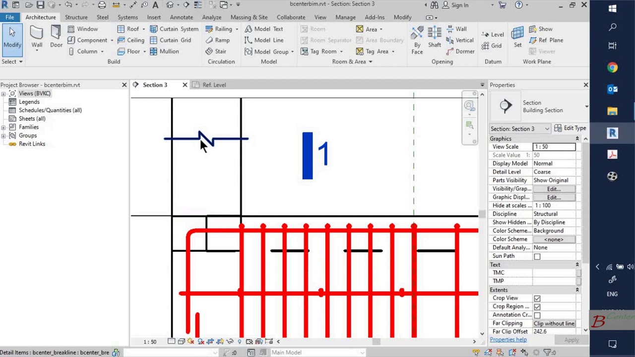Switch to the Structure ribbon tab
The height and width of the screenshot is (357, 635).
coord(76,17)
